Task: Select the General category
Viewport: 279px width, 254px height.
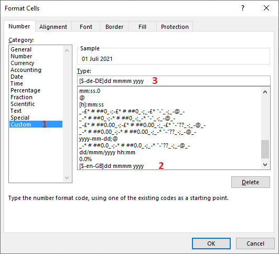Action: click(36, 49)
